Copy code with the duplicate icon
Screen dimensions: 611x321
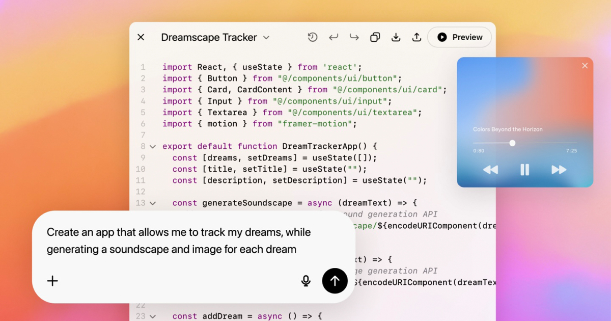click(x=375, y=37)
